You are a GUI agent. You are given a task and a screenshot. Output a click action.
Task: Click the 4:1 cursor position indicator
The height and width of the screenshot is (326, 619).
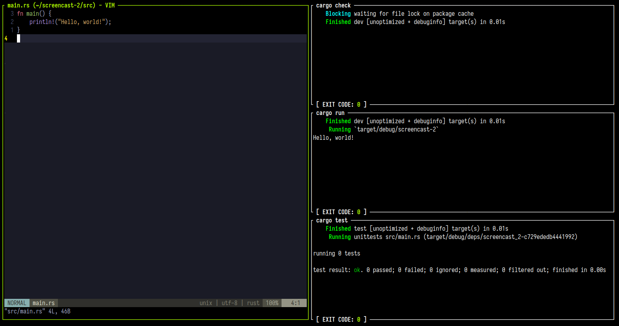295,303
